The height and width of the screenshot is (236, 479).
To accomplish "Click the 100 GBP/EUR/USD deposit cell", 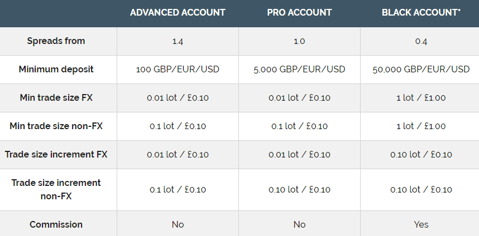I will click(178, 70).
